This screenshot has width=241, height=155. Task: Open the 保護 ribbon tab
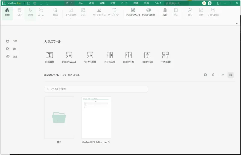click(136, 3)
